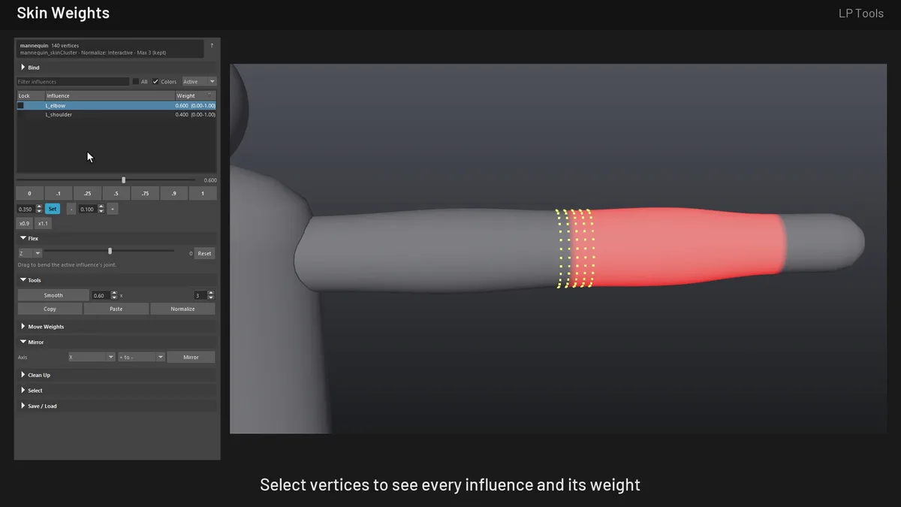This screenshot has width=901, height=507.
Task: Open the Flex axis Z dropdown
Action: click(29, 253)
